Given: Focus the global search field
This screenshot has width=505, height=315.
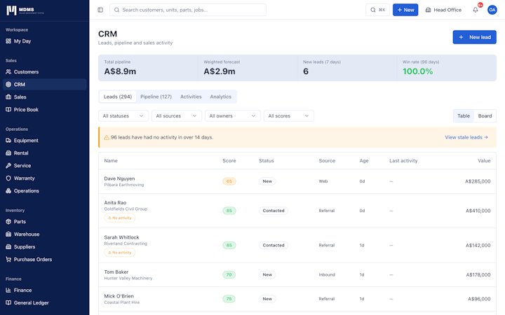Looking at the screenshot, I should tap(188, 10).
